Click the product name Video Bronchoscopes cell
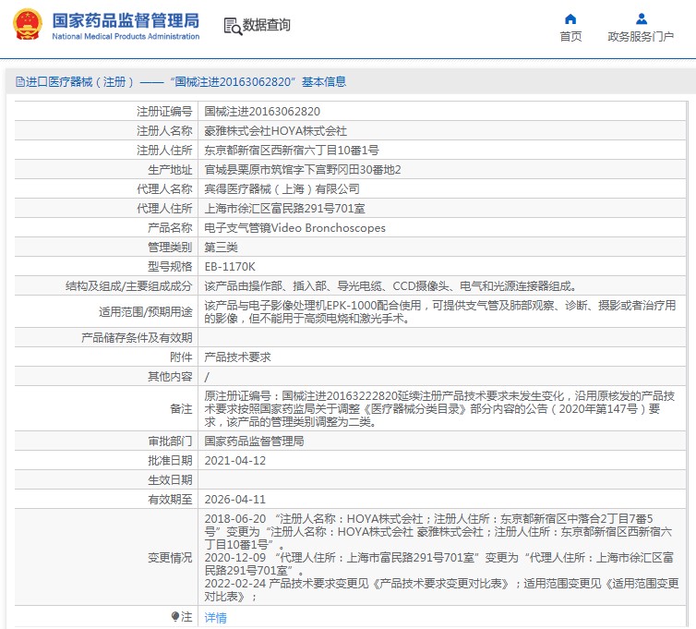The height and width of the screenshot is (629, 696). [294, 227]
